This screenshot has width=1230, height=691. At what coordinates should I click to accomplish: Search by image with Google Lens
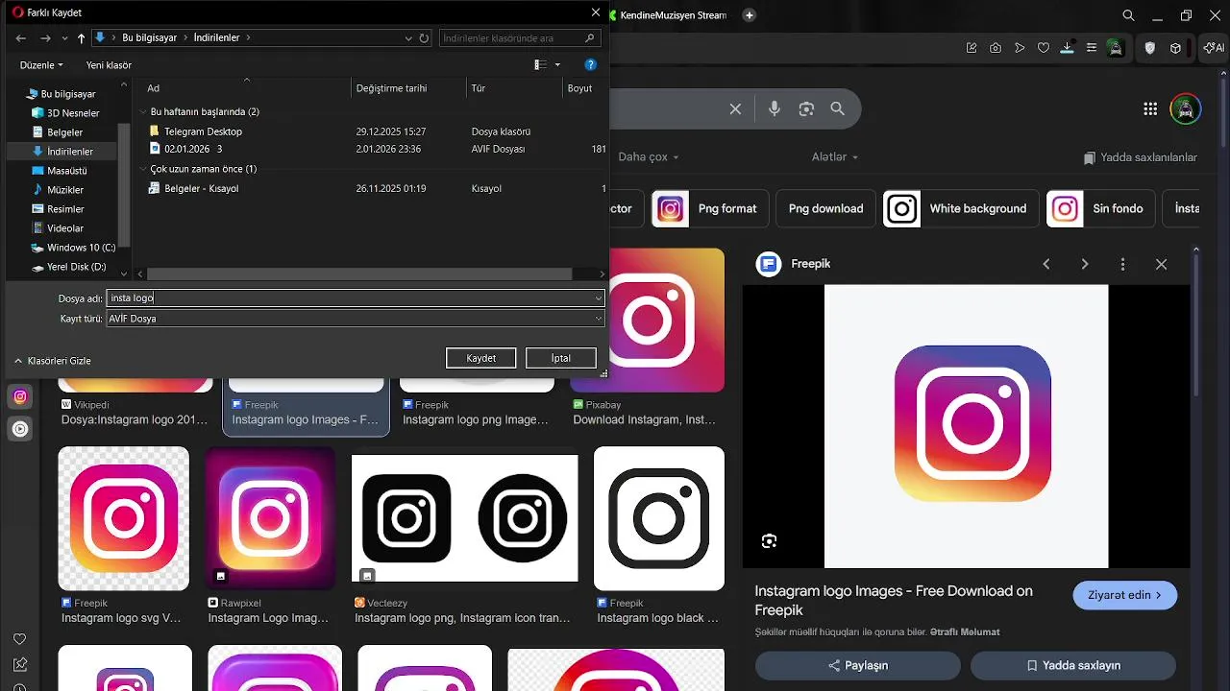806,108
